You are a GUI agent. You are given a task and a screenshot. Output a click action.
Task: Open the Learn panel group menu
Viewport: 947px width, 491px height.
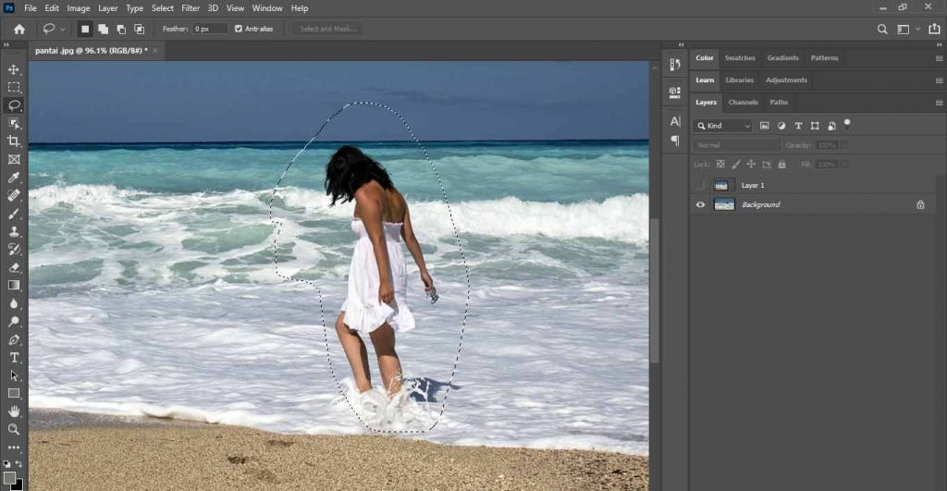(x=939, y=80)
